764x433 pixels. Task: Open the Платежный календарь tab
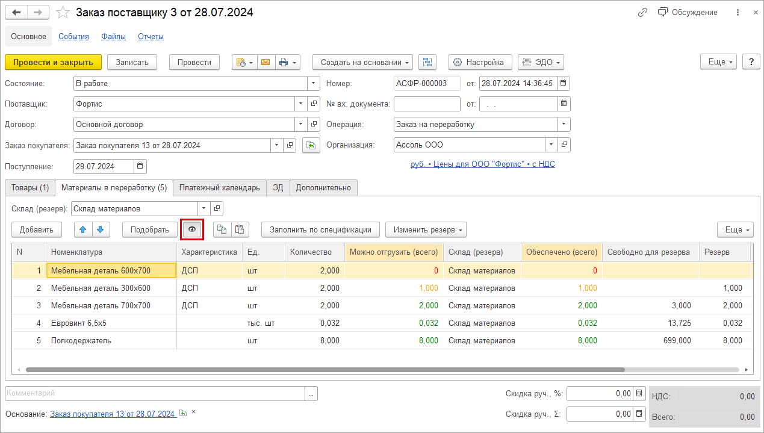pos(219,188)
